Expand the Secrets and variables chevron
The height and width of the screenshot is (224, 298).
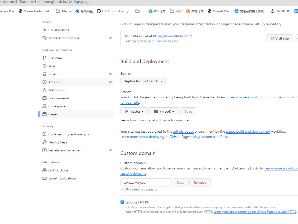[110, 150]
